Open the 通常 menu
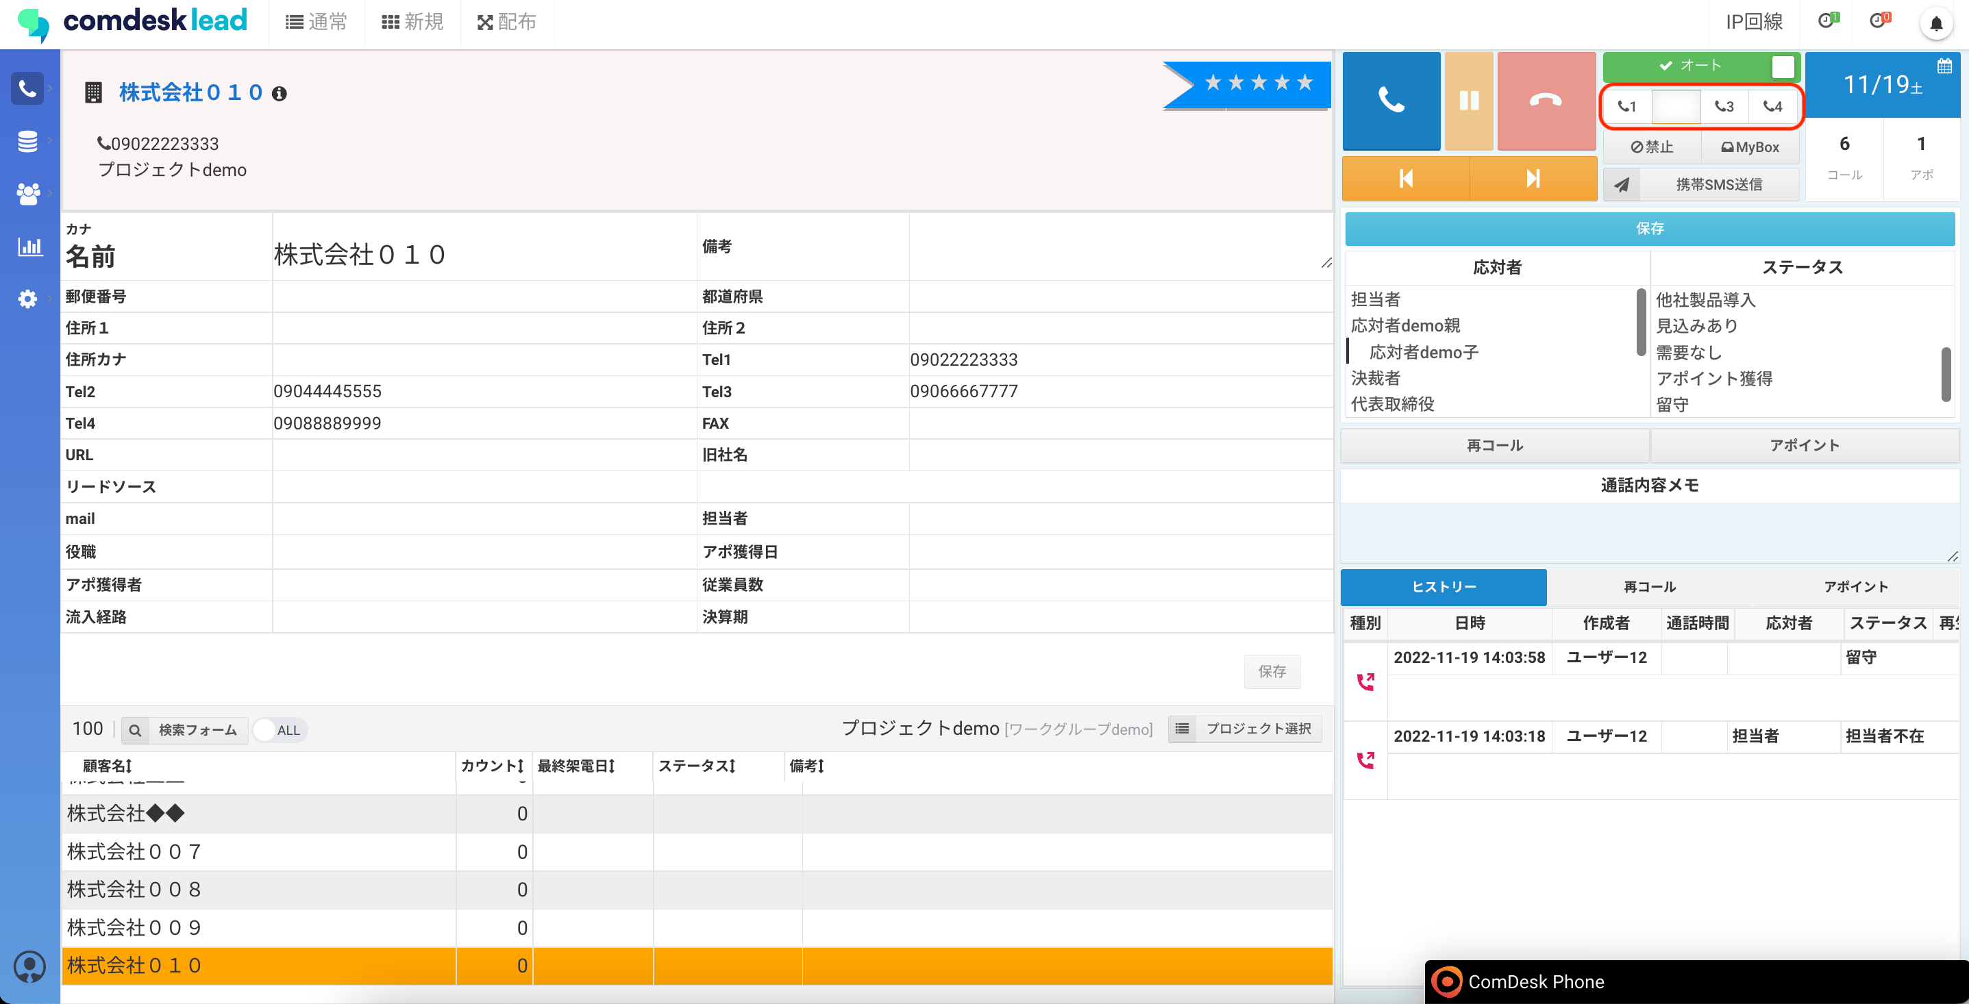Viewport: 1969px width, 1004px height. [317, 22]
